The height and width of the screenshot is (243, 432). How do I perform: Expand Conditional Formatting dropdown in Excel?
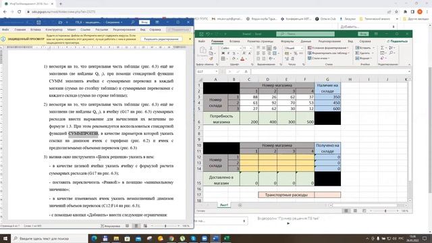(348, 48)
